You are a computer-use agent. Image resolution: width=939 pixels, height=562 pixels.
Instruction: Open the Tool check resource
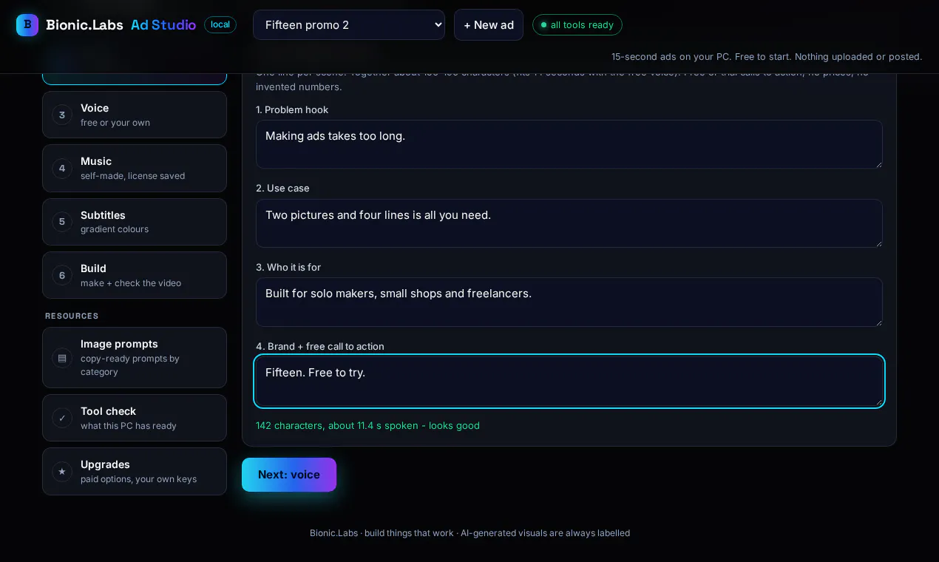click(135, 418)
